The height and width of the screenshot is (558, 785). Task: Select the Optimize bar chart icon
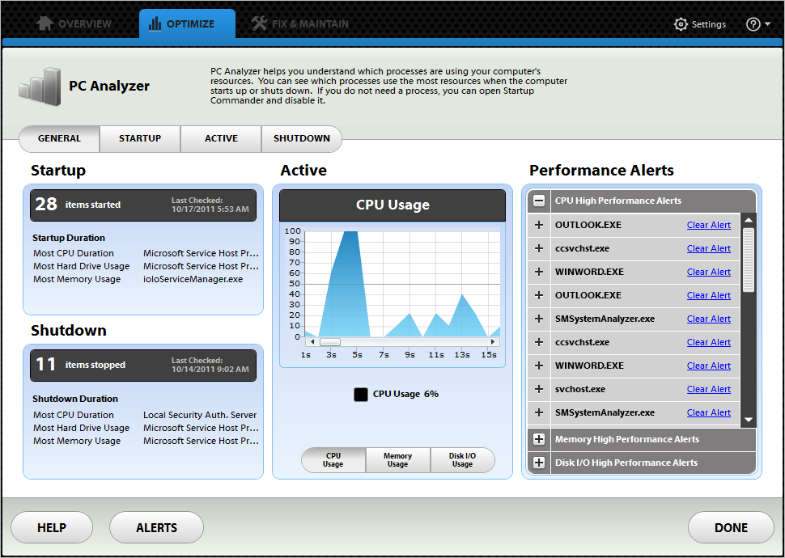pos(153,23)
